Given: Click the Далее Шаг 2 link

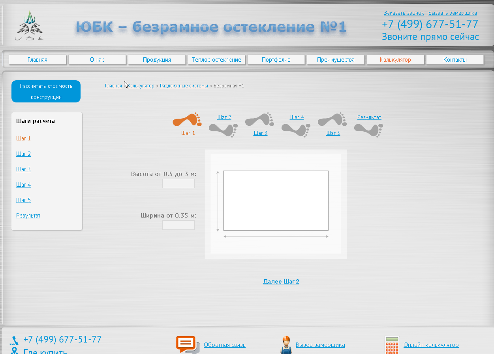Looking at the screenshot, I should pyautogui.click(x=281, y=281).
